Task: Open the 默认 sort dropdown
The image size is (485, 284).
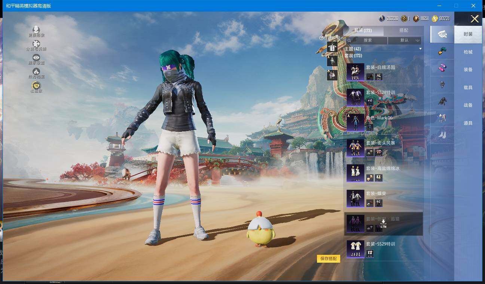Action: click(x=405, y=40)
